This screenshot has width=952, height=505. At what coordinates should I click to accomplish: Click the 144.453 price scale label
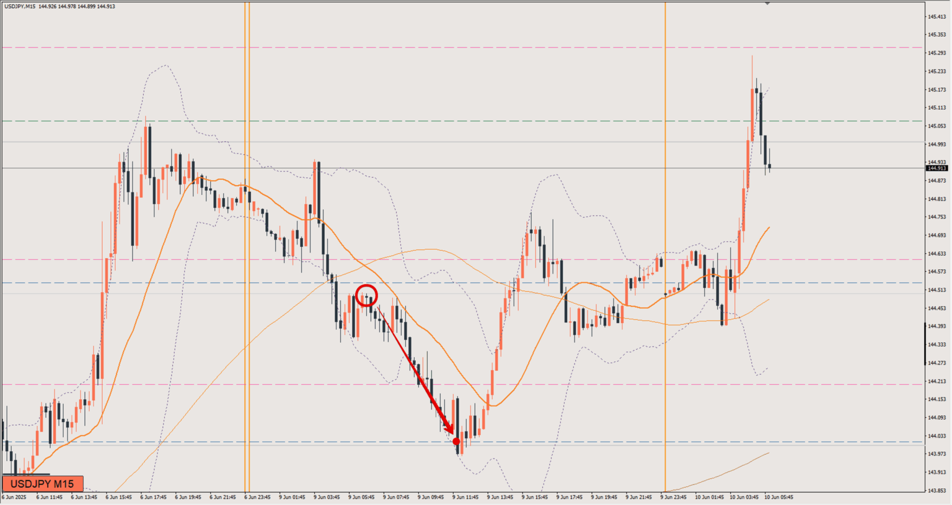[937, 308]
